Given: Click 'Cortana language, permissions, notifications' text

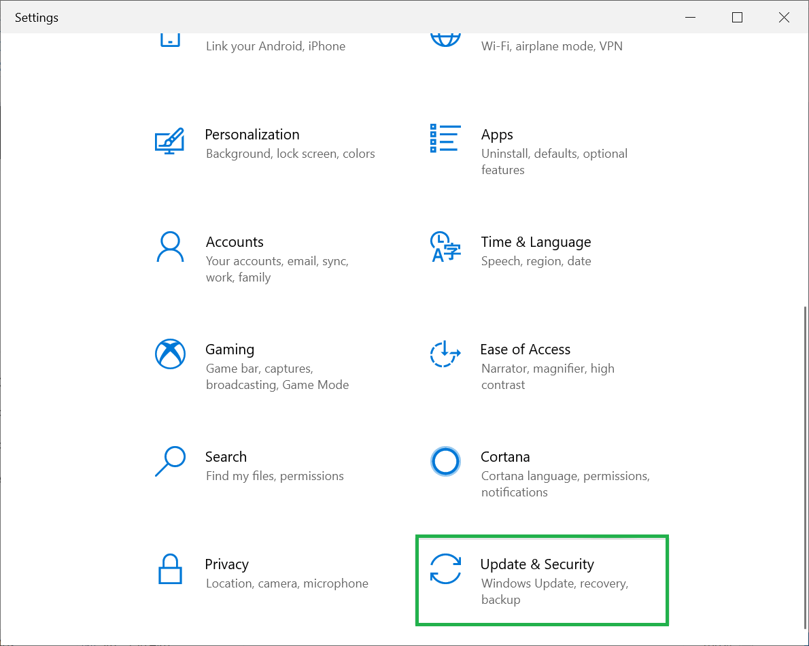Looking at the screenshot, I should pos(566,484).
